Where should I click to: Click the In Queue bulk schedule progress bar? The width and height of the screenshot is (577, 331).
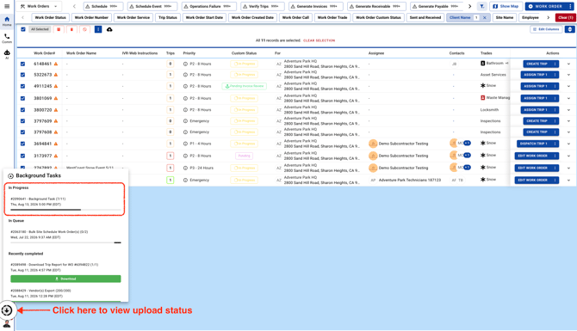pos(65,242)
